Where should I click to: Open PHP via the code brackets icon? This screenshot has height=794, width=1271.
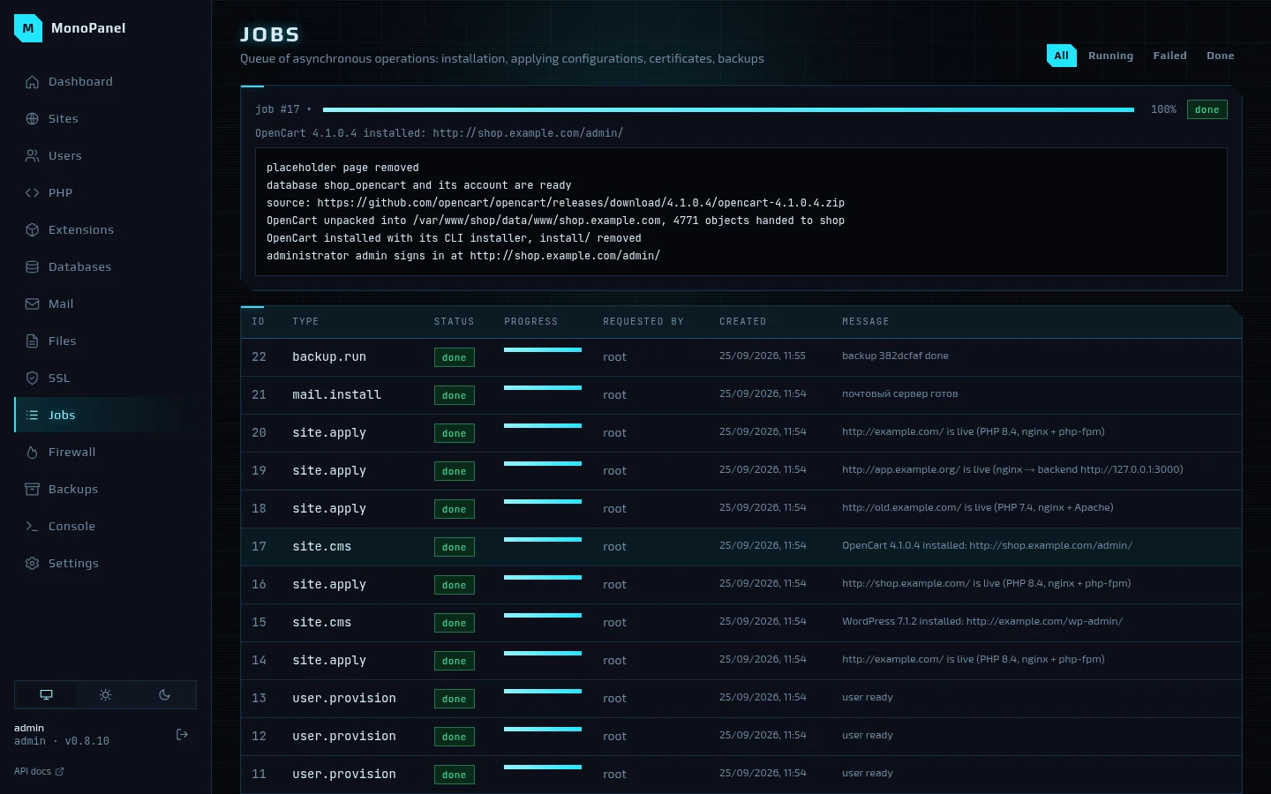(33, 193)
